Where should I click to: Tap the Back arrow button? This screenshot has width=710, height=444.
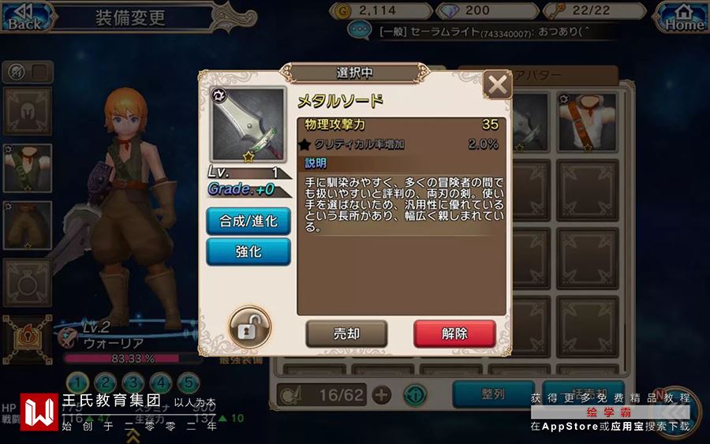[26, 17]
